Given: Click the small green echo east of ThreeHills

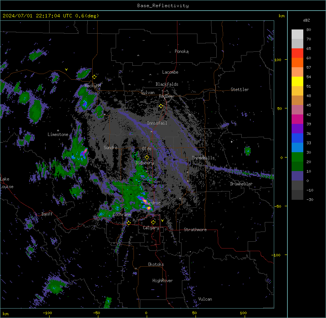Looking at the screenshot, I should point(247,151).
